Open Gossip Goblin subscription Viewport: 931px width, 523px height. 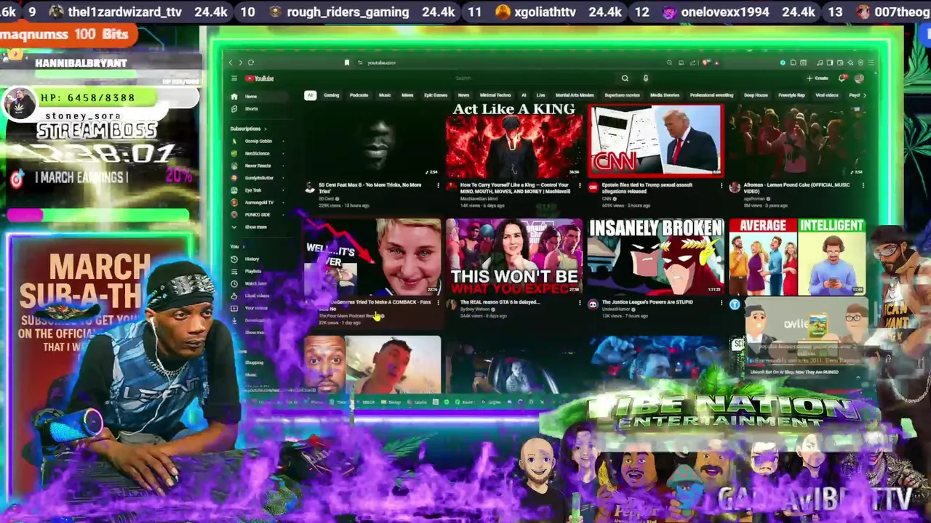click(x=258, y=141)
